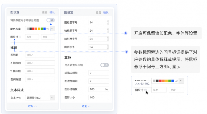Click 确认 in the left settings panel
Screen dimensions: 207x114
pos(52,12)
